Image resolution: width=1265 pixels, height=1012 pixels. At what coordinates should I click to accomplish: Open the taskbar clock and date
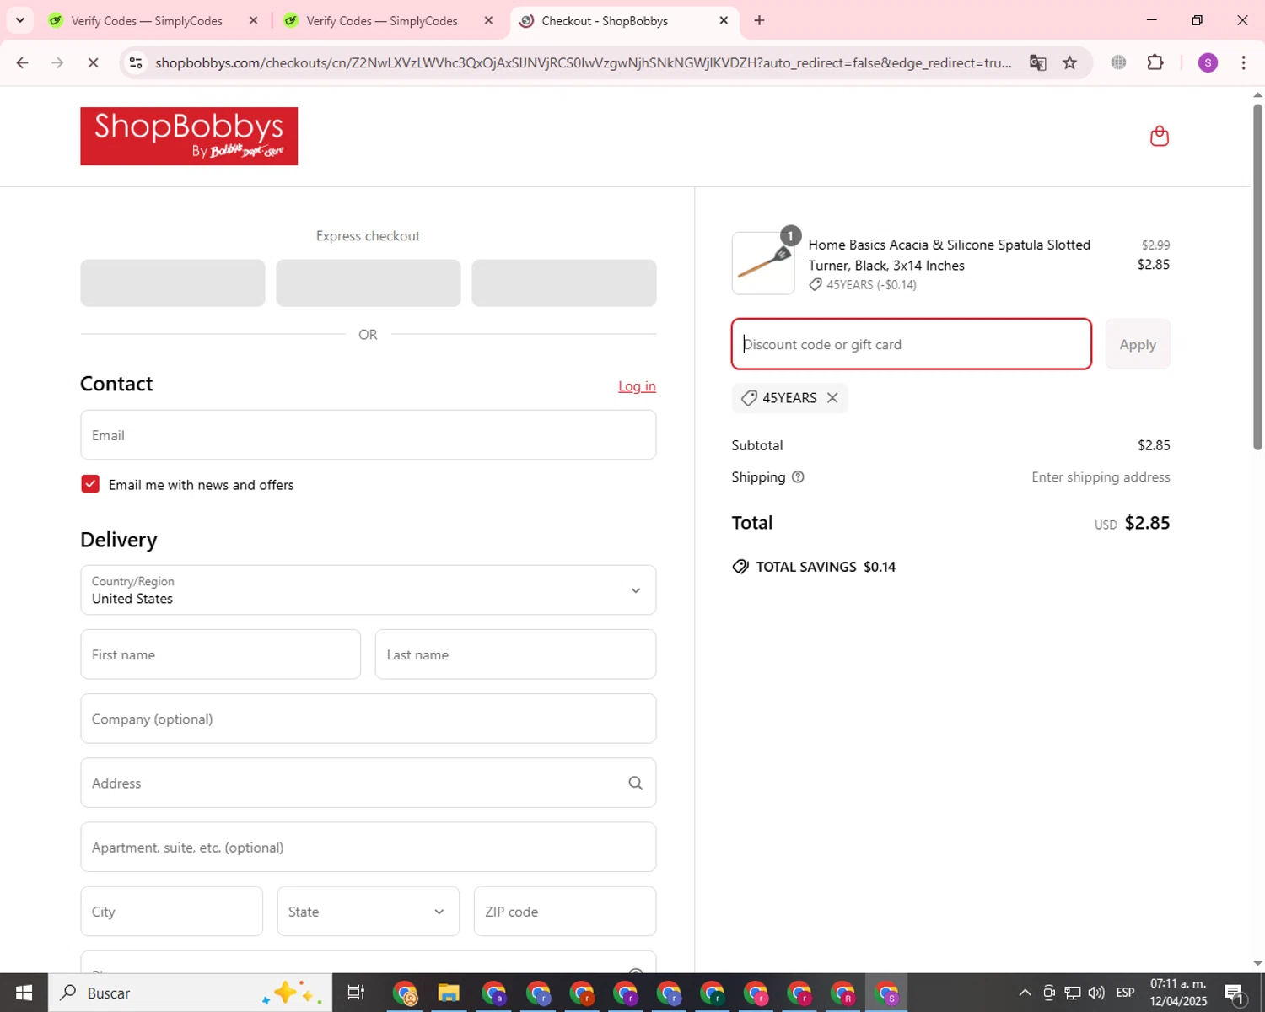(x=1178, y=993)
